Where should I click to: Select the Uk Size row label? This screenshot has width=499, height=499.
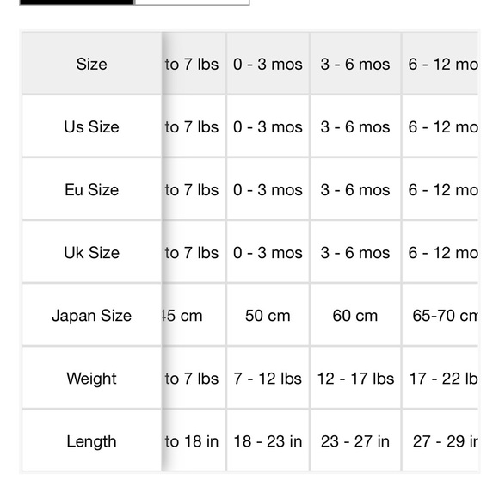pos(92,252)
